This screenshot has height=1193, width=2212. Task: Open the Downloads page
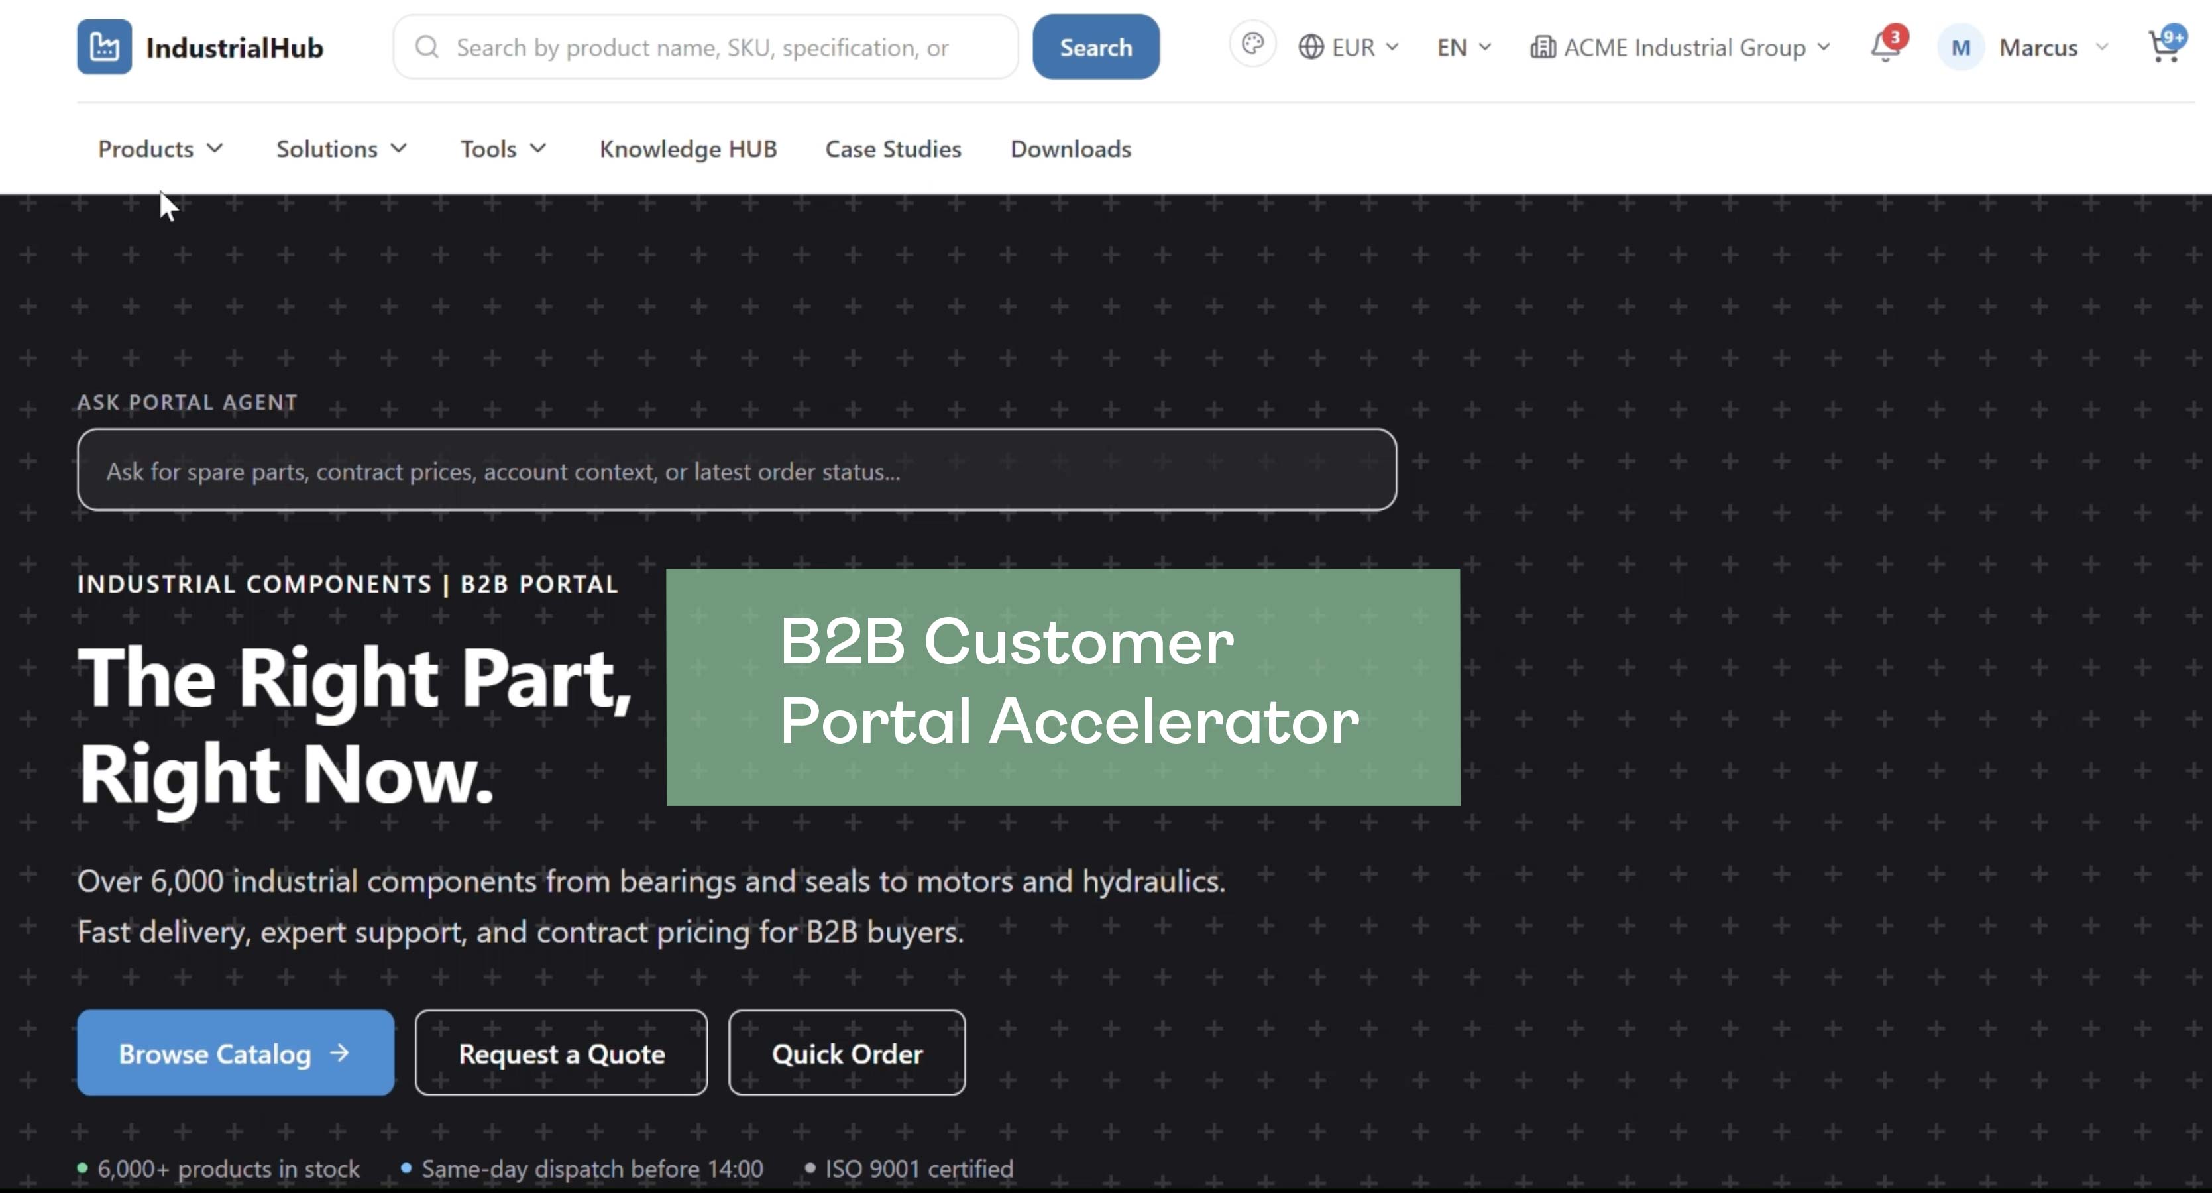pos(1071,148)
